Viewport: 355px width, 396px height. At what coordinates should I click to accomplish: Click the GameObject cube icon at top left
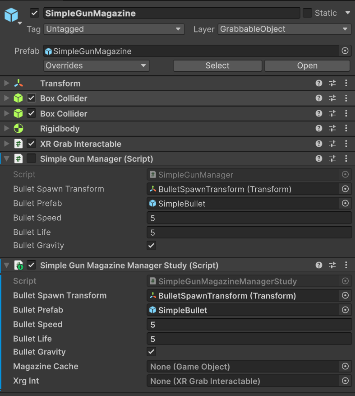pyautogui.click(x=11, y=16)
